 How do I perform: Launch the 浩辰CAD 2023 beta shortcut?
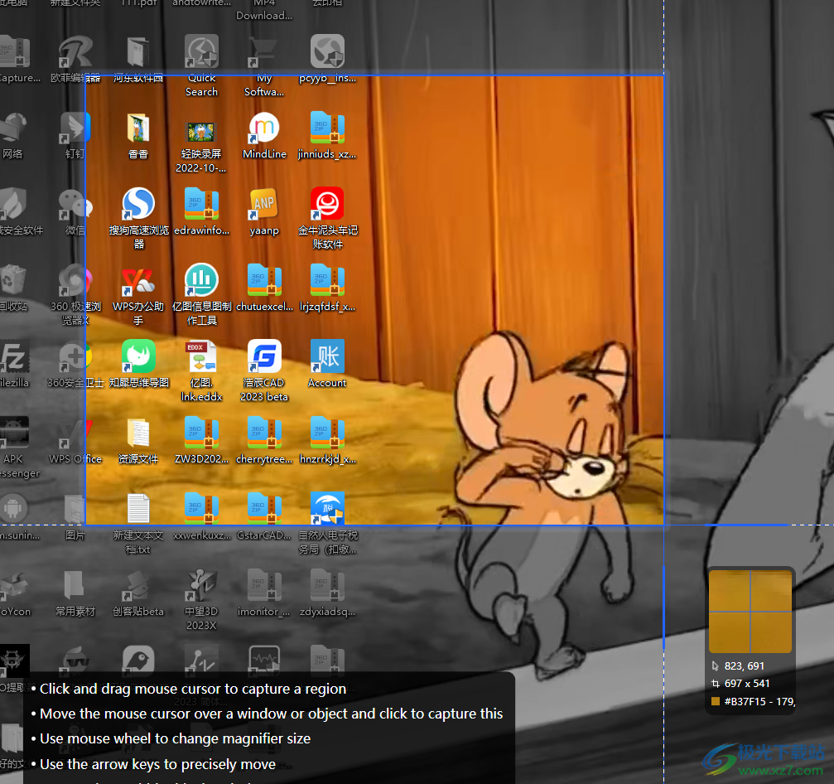(264, 356)
